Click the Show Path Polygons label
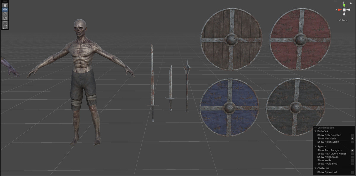Viewport: 356px width, 176px height. pyautogui.click(x=330, y=150)
